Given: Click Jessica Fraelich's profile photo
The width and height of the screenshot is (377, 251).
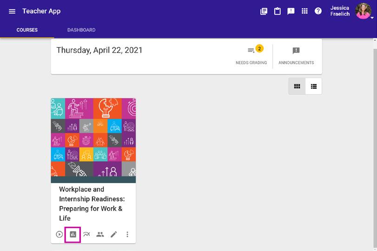Looking at the screenshot, I should coord(363,11).
